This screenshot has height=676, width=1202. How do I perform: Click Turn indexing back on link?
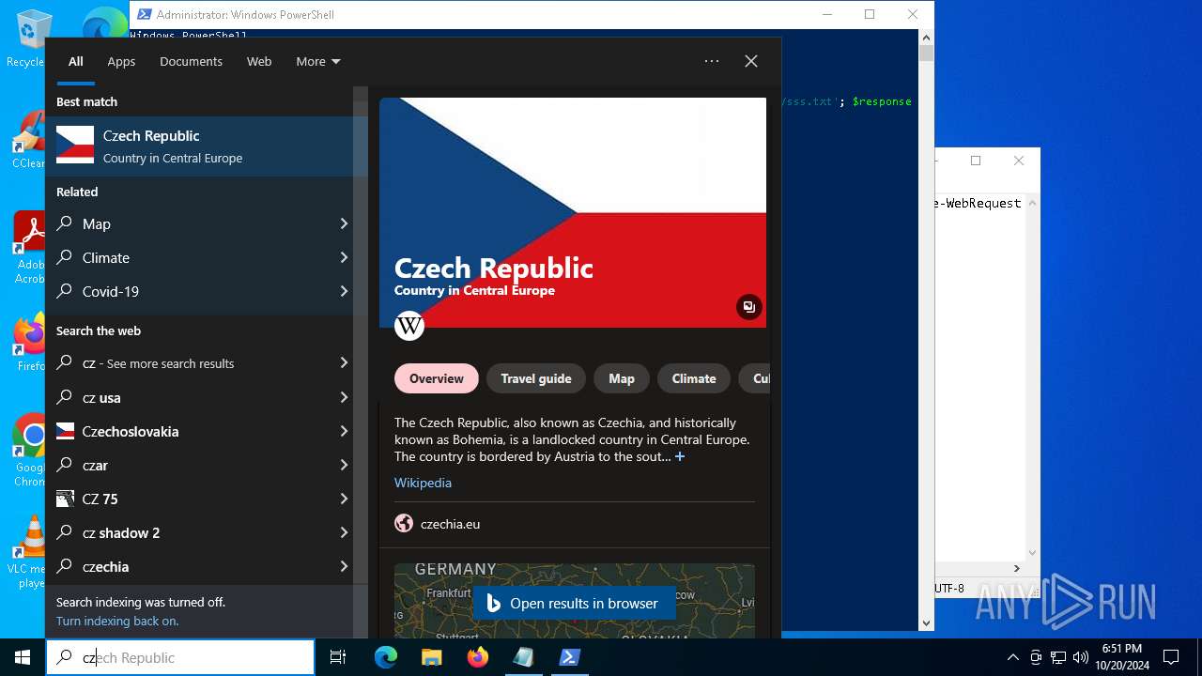[117, 621]
